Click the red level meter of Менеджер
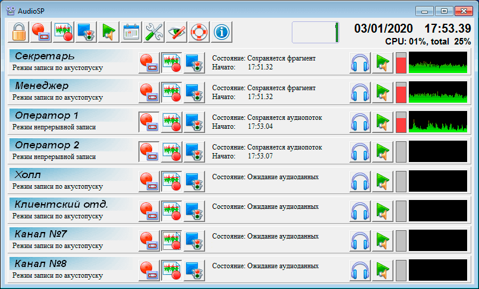The width and height of the screenshot is (479, 289). pyautogui.click(x=401, y=93)
